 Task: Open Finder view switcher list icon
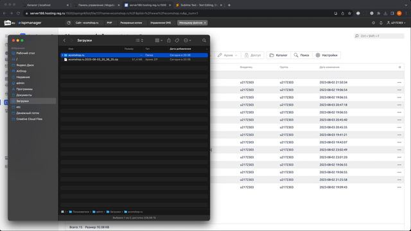[139, 40]
